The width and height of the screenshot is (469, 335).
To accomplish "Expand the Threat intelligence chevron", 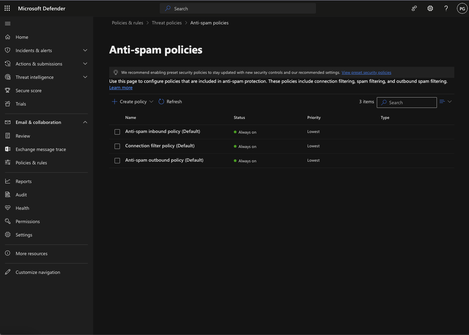I will (85, 77).
